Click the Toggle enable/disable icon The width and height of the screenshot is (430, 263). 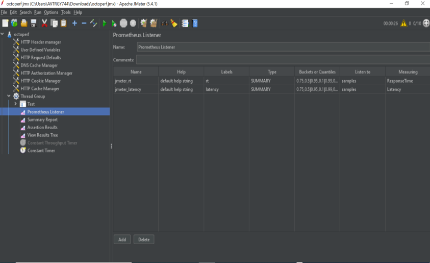click(93, 23)
